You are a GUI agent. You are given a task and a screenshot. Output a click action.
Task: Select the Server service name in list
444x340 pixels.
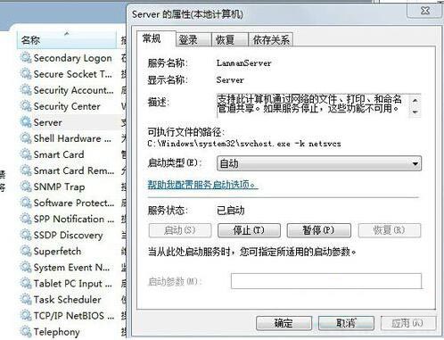click(48, 122)
